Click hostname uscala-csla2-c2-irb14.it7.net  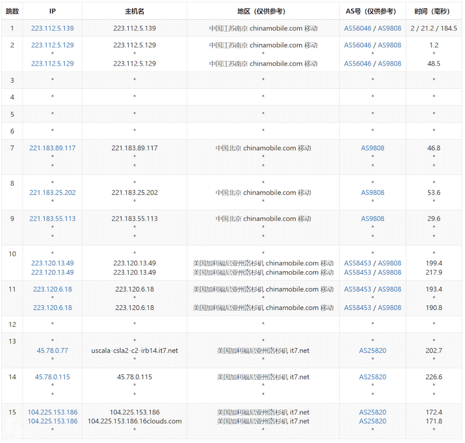point(134,351)
